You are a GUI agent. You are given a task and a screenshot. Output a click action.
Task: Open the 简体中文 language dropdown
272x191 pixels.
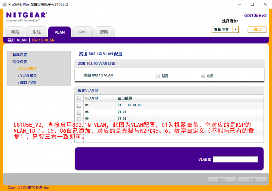coord(225,29)
